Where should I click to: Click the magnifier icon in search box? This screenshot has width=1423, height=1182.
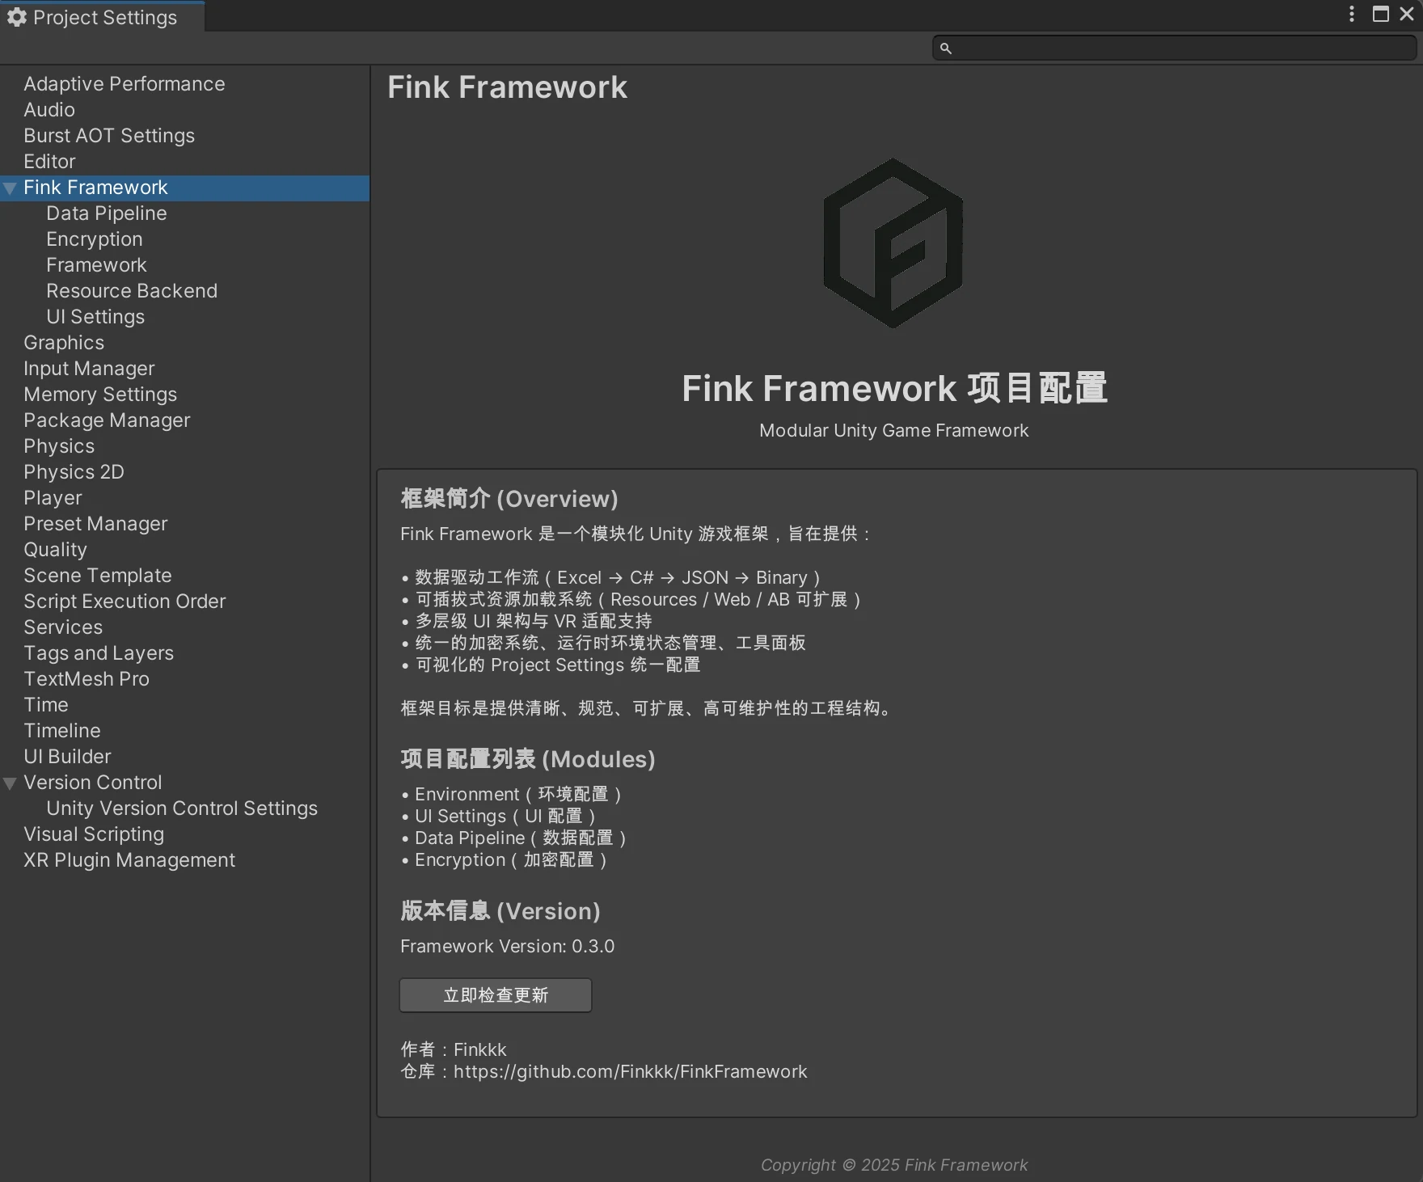945,49
